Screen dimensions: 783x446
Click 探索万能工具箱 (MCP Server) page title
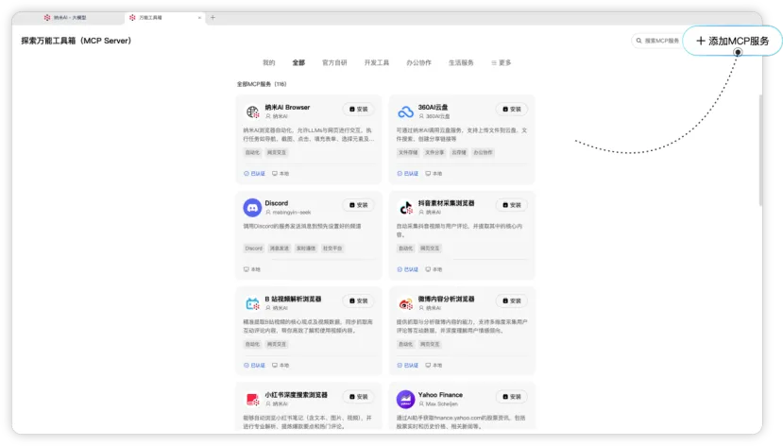coord(76,41)
